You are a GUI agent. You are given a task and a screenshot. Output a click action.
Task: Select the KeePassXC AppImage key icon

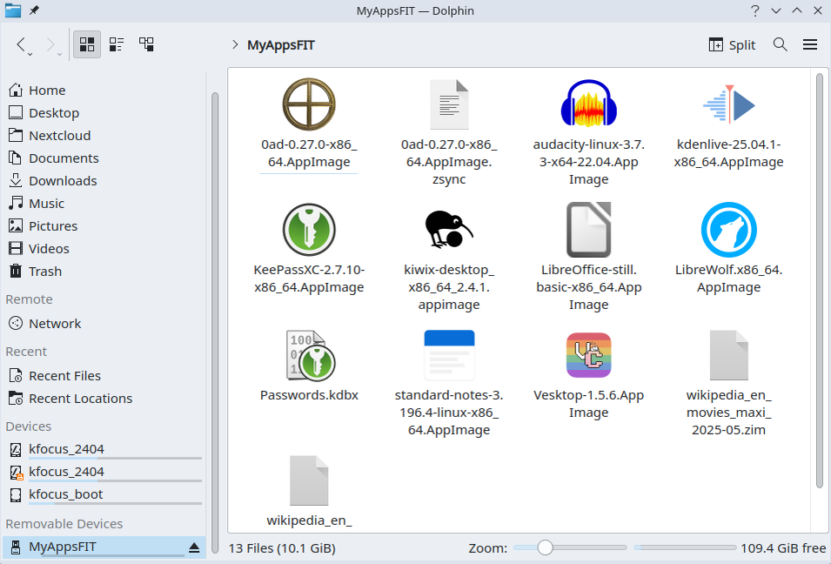click(x=309, y=230)
